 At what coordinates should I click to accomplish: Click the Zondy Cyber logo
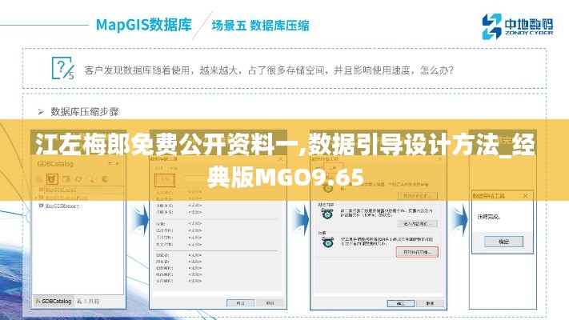(517, 26)
